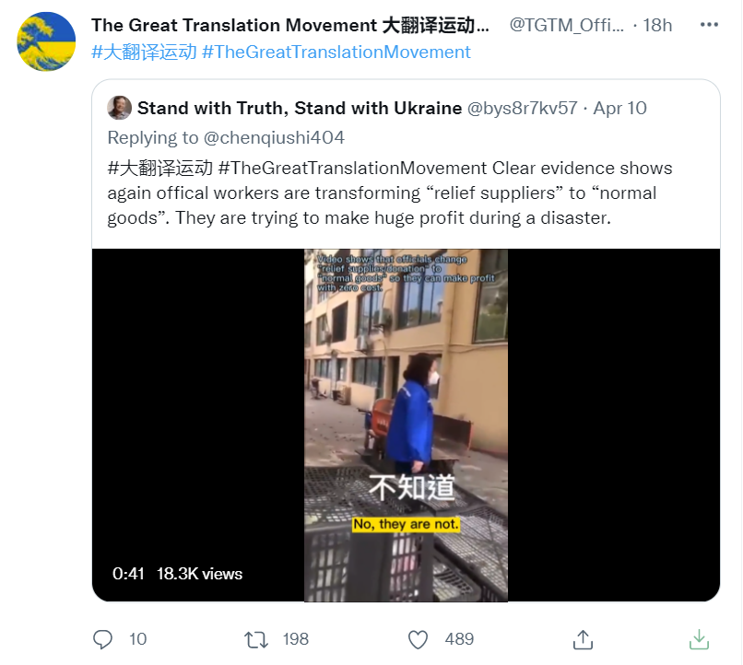Open Stand with Truth, Stand with Ukraine profile
Viewport: 743px width, 665px height.
[300, 109]
